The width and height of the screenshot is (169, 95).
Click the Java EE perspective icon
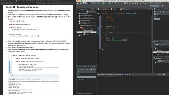click(165, 6)
